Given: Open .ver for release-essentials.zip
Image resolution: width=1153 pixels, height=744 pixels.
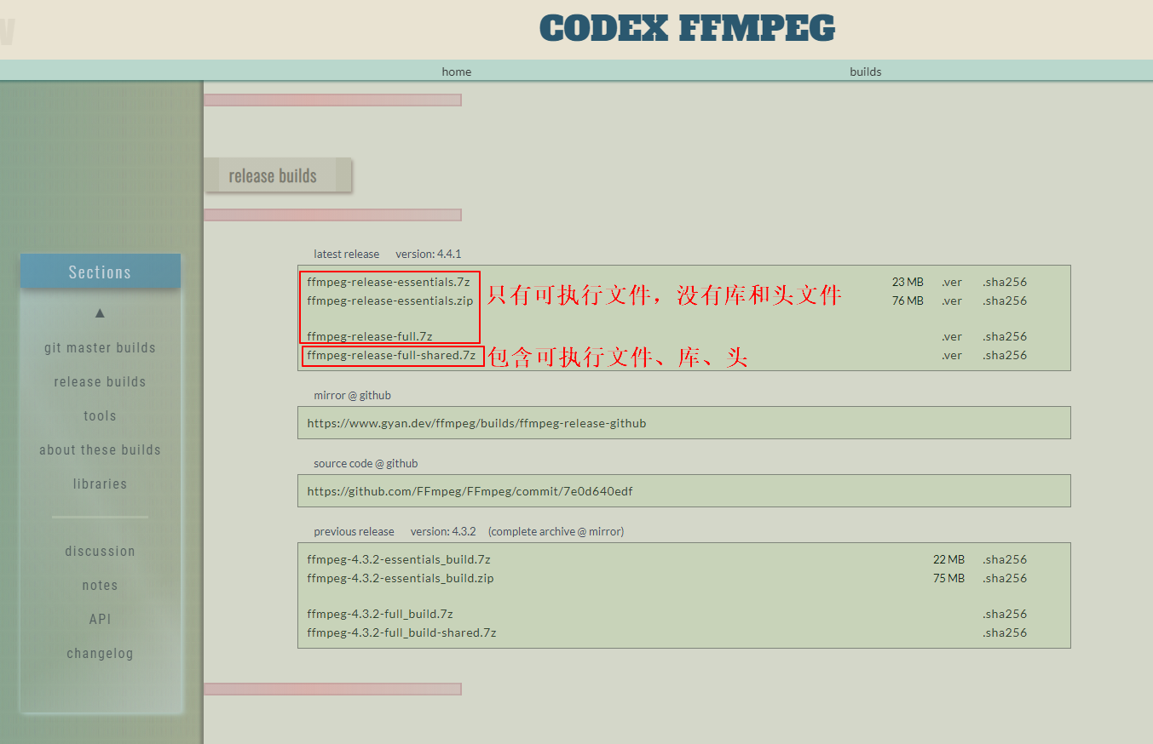Looking at the screenshot, I should point(952,300).
